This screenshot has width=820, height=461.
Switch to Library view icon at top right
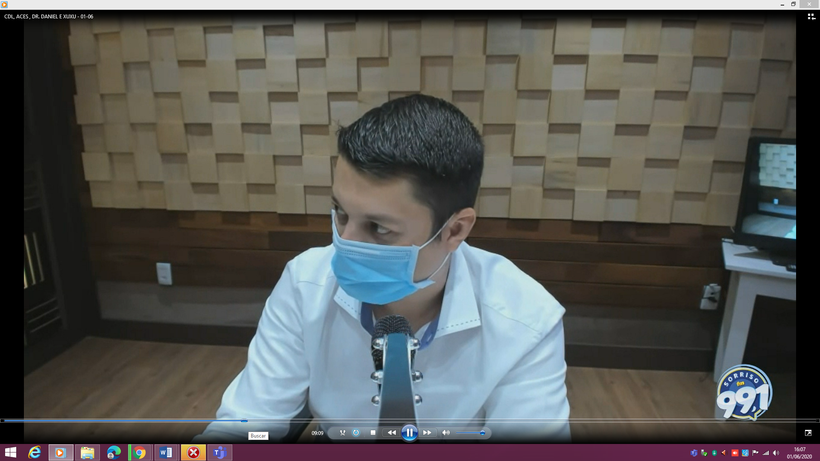[811, 17]
